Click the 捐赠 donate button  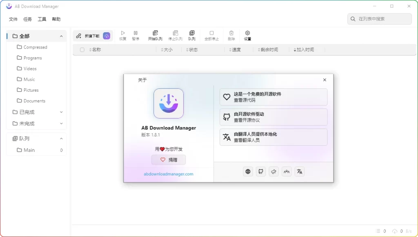(169, 160)
